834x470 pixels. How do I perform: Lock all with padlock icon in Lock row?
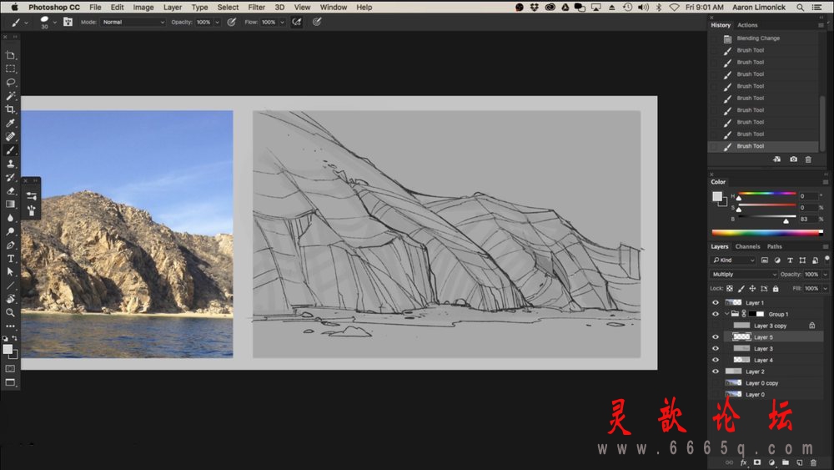coord(776,289)
